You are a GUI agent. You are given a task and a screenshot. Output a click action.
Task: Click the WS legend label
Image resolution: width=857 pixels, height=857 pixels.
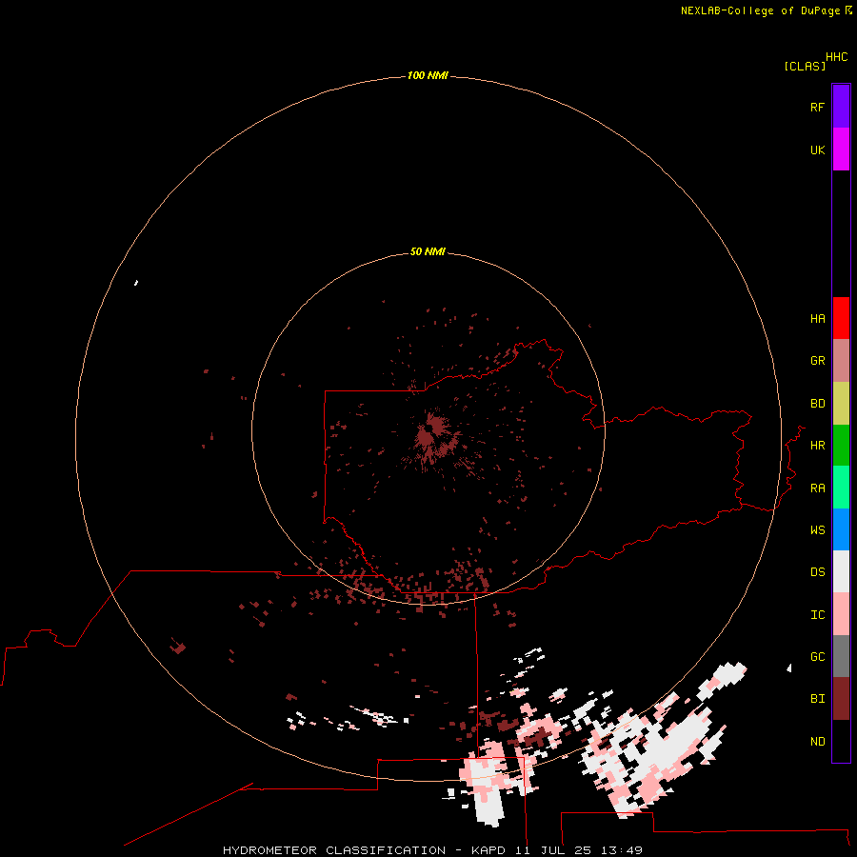pyautogui.click(x=817, y=529)
